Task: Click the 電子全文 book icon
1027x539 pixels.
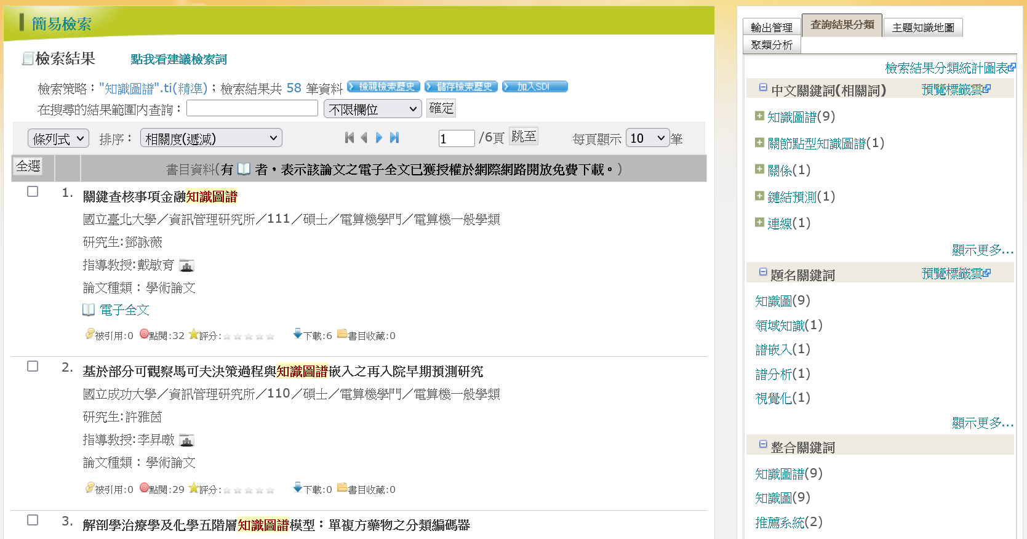Action: pos(89,310)
